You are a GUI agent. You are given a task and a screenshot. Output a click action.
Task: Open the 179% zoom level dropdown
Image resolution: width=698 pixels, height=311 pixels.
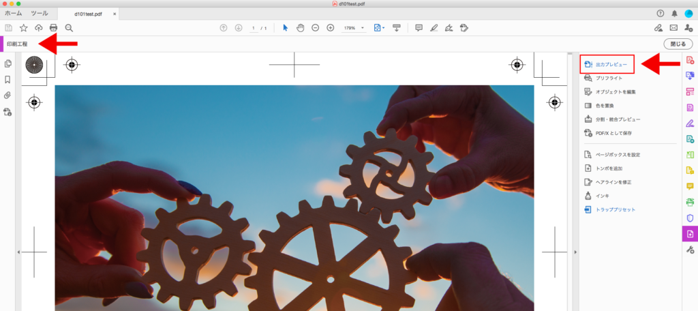point(354,28)
